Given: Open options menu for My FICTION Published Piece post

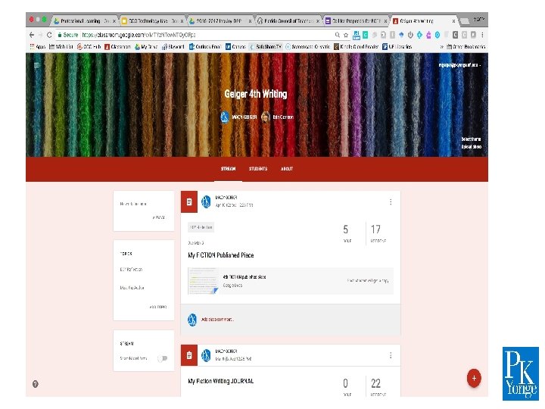Looking at the screenshot, I should click(x=391, y=202).
